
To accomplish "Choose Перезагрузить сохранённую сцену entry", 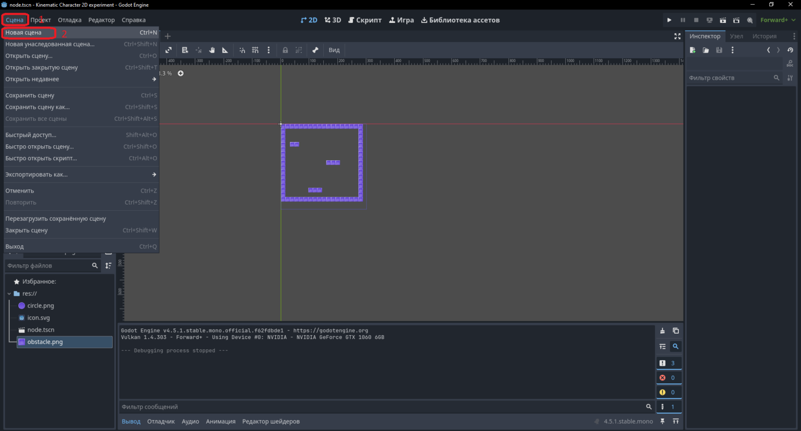I will click(x=81, y=219).
